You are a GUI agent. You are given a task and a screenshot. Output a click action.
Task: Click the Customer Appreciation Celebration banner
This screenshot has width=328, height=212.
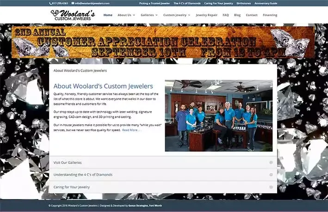[163, 42]
